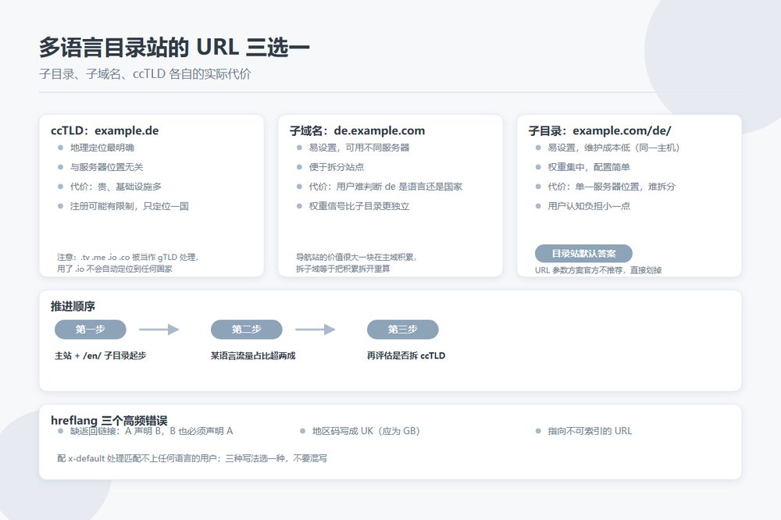Click the caption 再评估是否拆 ccTLD

click(x=406, y=355)
